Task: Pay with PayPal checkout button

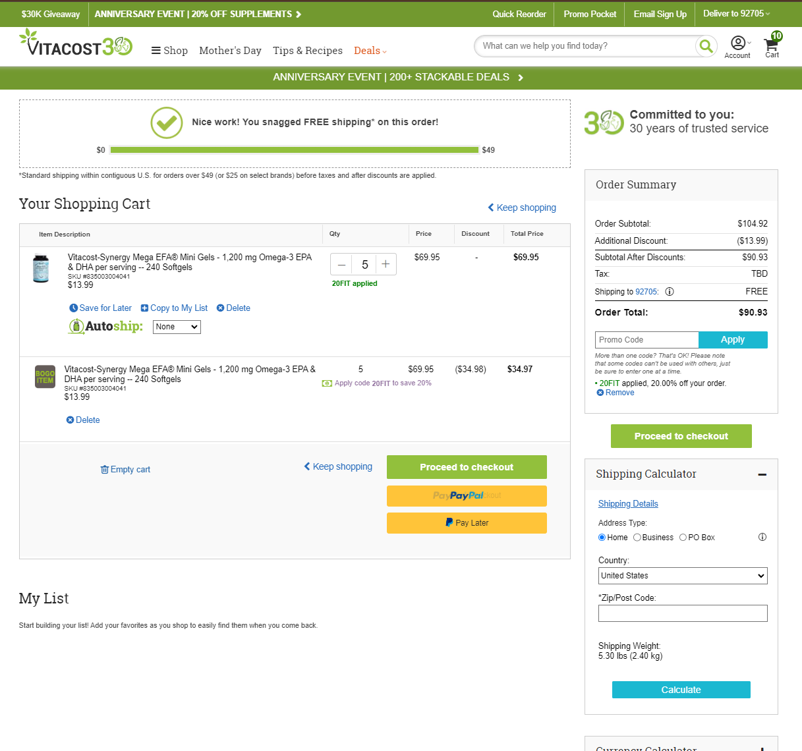Action: coord(467,496)
